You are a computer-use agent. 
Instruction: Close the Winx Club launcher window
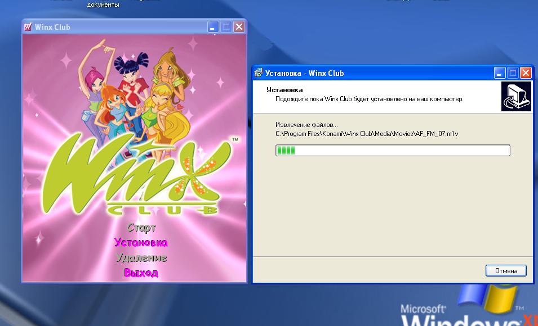[x=239, y=27]
